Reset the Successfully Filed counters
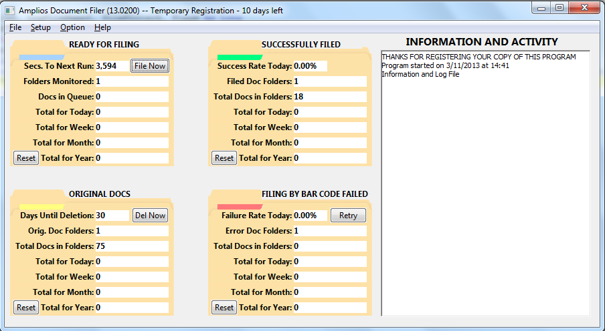 pos(224,158)
